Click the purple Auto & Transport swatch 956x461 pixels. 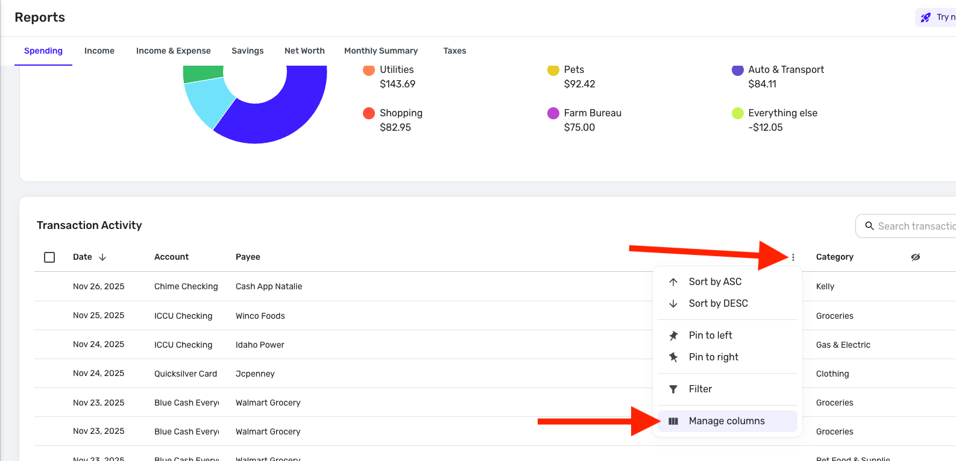[738, 70]
